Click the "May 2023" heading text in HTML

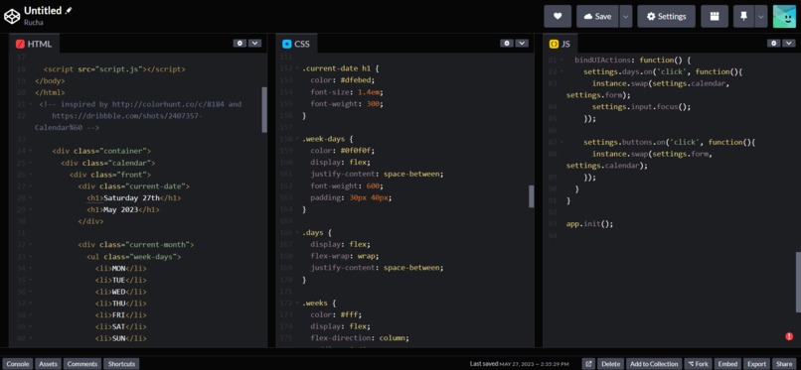click(120, 209)
